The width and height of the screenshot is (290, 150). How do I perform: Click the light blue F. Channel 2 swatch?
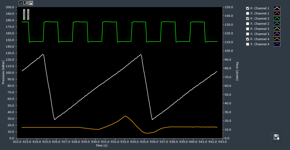pos(277,24)
